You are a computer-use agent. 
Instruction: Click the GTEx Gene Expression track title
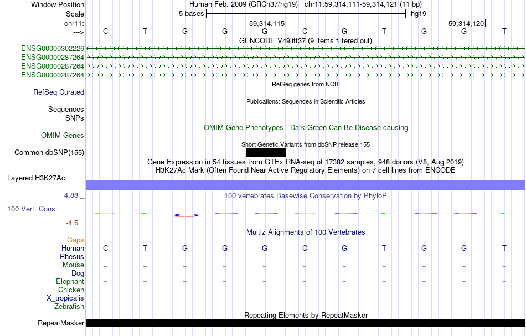[306, 162]
